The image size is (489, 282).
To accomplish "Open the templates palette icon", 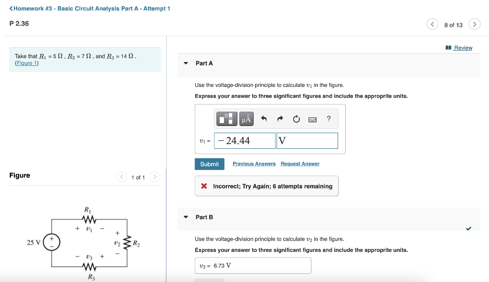I will tap(227, 119).
